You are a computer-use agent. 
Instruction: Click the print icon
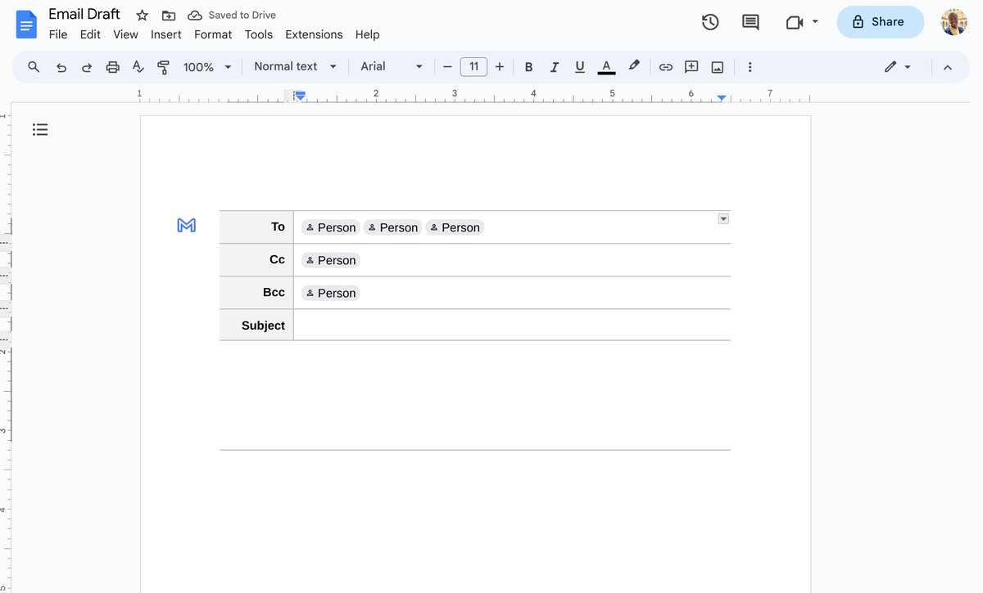112,66
